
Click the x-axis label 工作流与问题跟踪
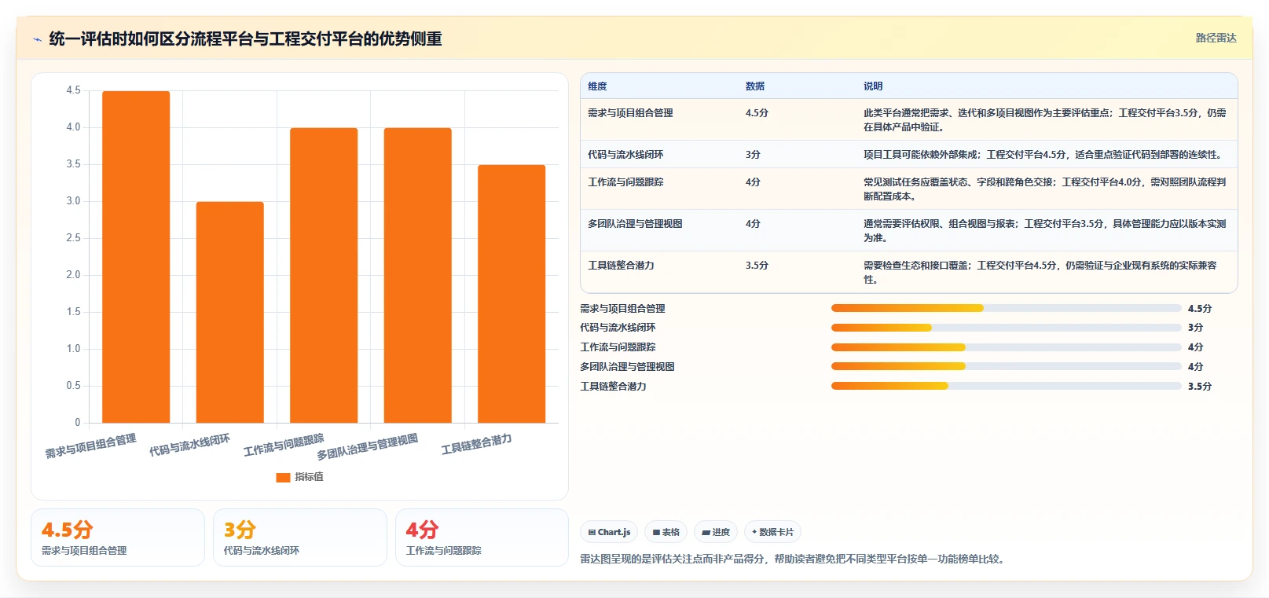coord(284,445)
